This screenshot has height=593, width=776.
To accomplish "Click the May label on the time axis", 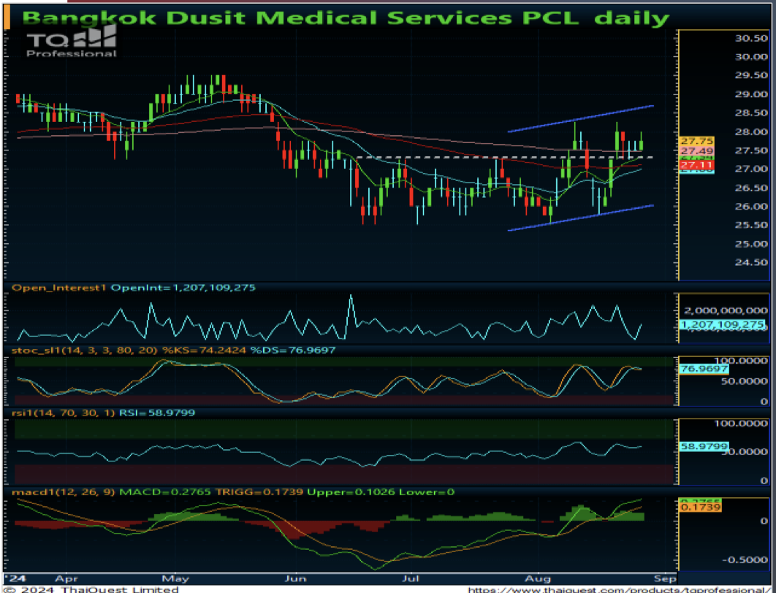I will coord(175,578).
